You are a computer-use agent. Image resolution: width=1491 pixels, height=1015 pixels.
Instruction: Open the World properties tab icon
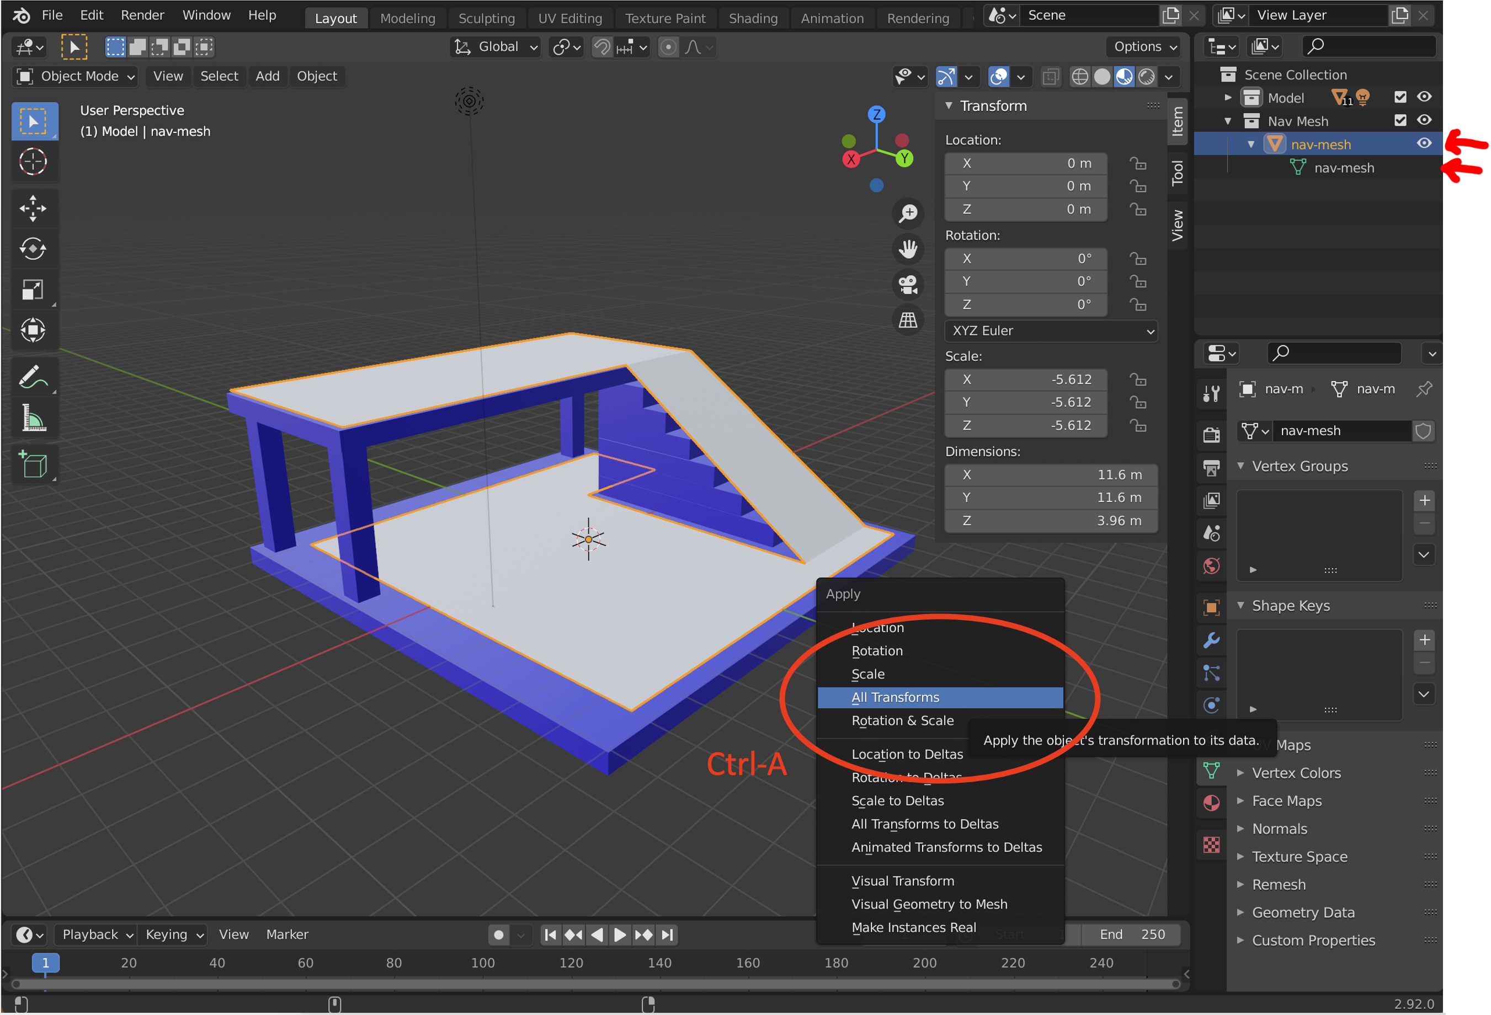(1211, 566)
